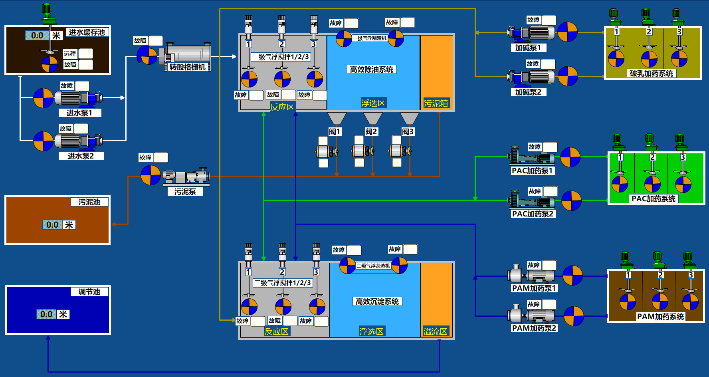Click the 远程 remote indicator box
Viewport: 709px width, 377px height.
point(85,54)
